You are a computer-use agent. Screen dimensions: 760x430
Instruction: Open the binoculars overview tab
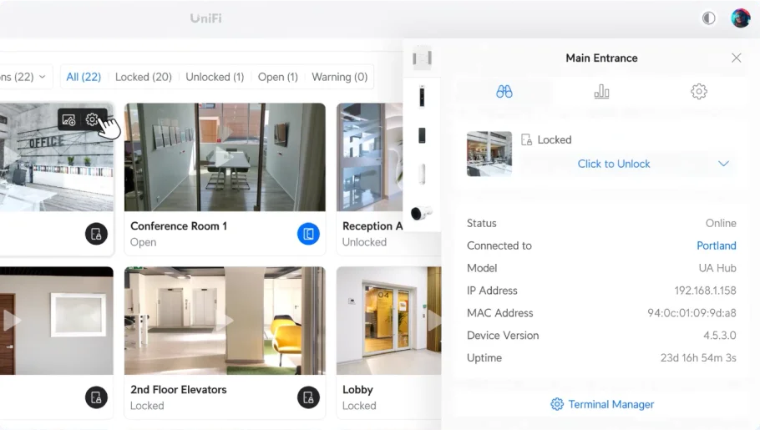(x=504, y=92)
